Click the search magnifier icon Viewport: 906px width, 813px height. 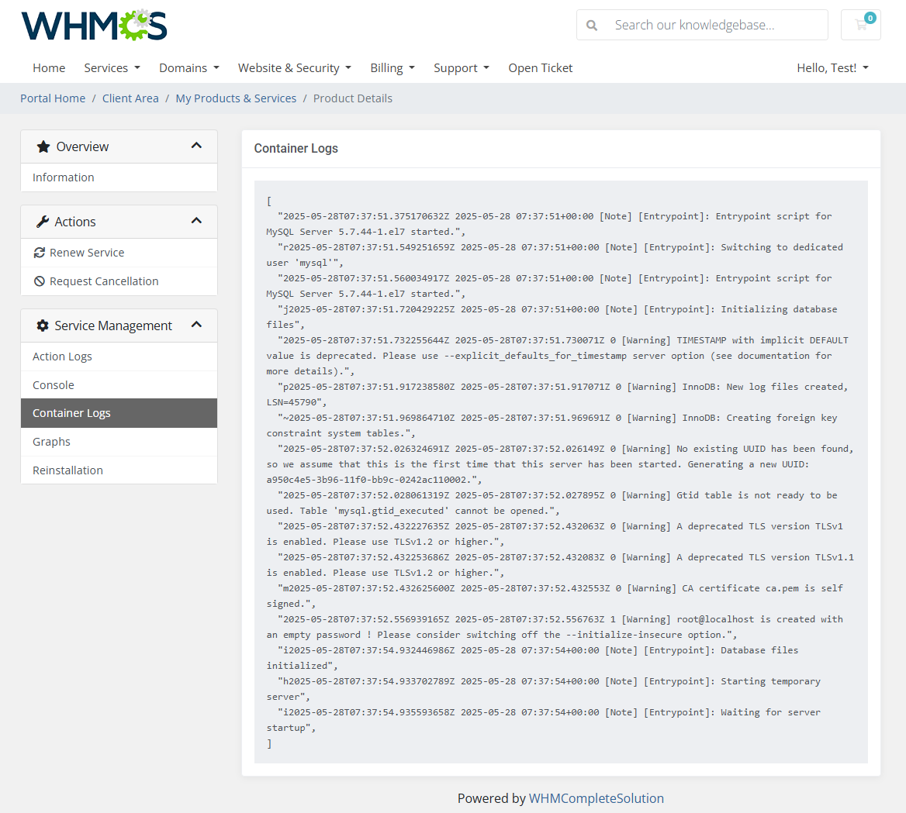[x=591, y=26]
